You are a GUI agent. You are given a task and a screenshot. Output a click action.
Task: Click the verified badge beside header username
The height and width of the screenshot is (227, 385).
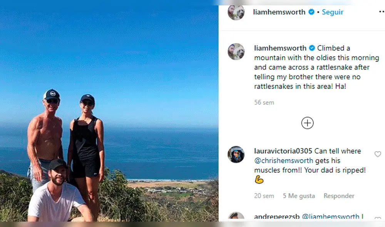(x=311, y=12)
